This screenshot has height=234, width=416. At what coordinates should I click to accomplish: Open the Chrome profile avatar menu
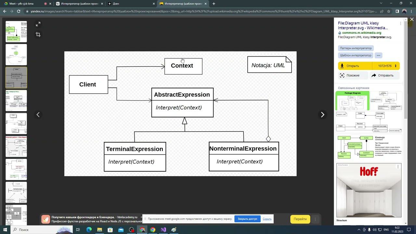point(404,11)
